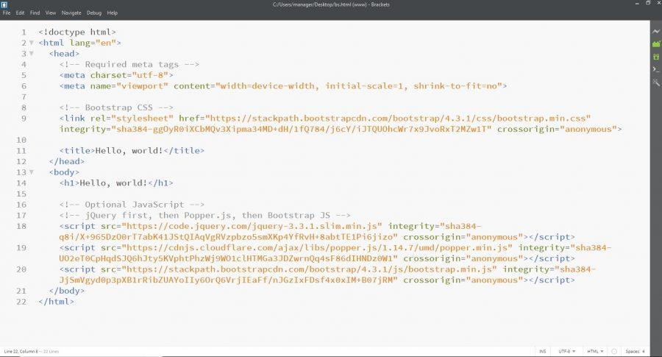Click the jquery-3.3.1.slim.min.js URL

coord(252,226)
